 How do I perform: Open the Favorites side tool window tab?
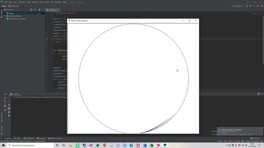[2, 130]
